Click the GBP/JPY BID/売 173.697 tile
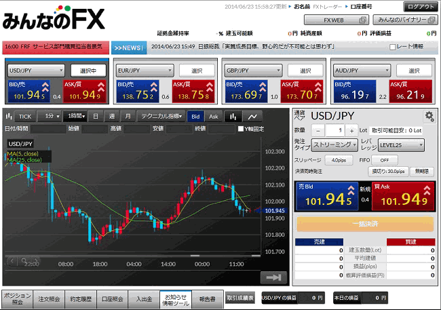441x310 pixels. [x=246, y=91]
